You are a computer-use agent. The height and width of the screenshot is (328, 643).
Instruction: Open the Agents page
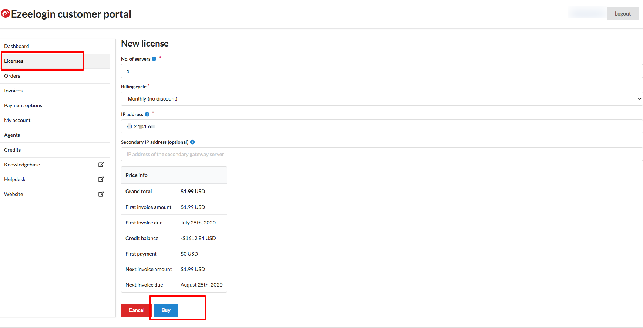[x=12, y=135]
